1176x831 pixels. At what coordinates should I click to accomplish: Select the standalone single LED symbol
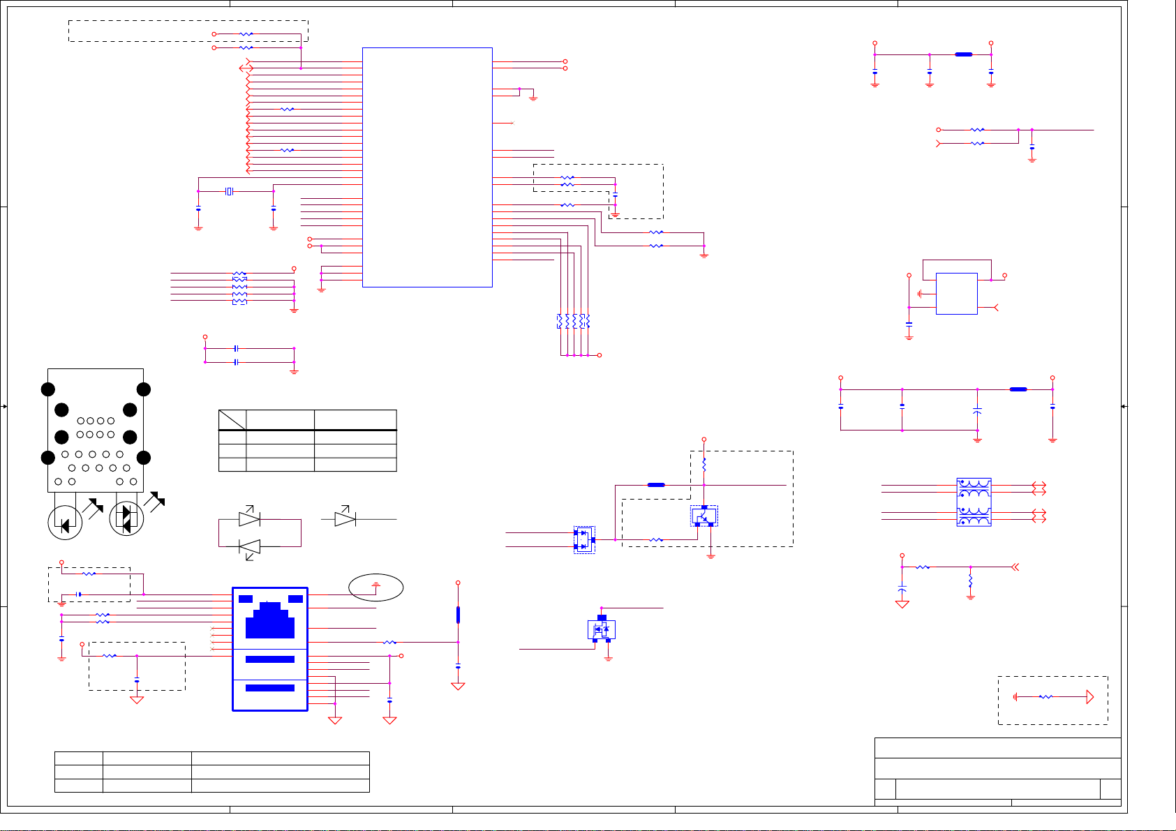pyautogui.click(x=345, y=518)
